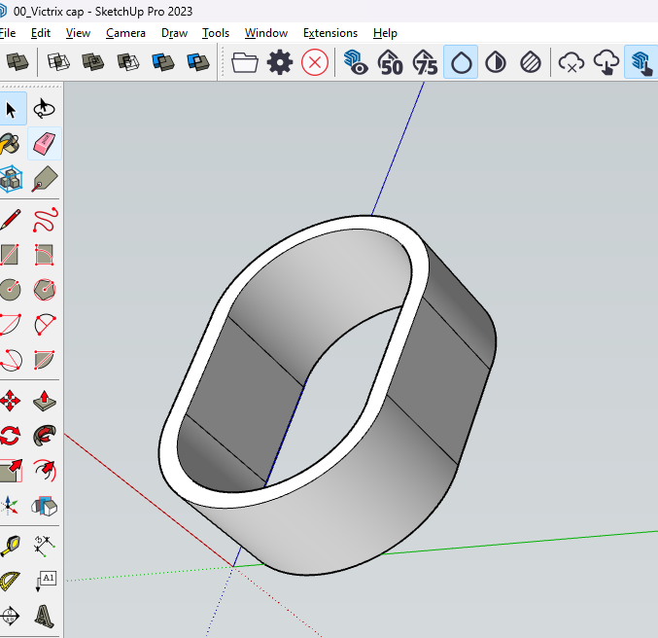
Task: Click the gear settings toolbar button
Action: click(x=280, y=63)
